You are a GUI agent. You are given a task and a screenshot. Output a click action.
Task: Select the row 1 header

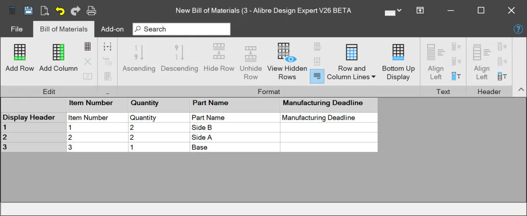(33, 127)
